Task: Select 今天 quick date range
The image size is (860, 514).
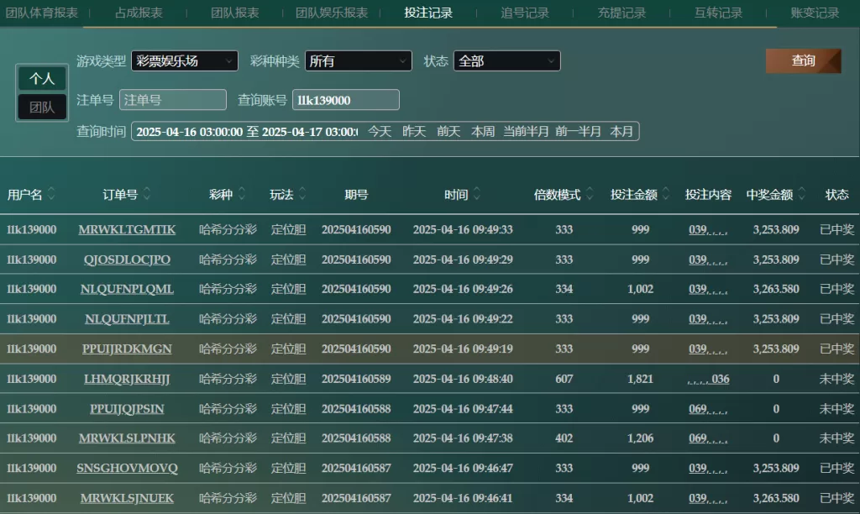Action: point(380,132)
